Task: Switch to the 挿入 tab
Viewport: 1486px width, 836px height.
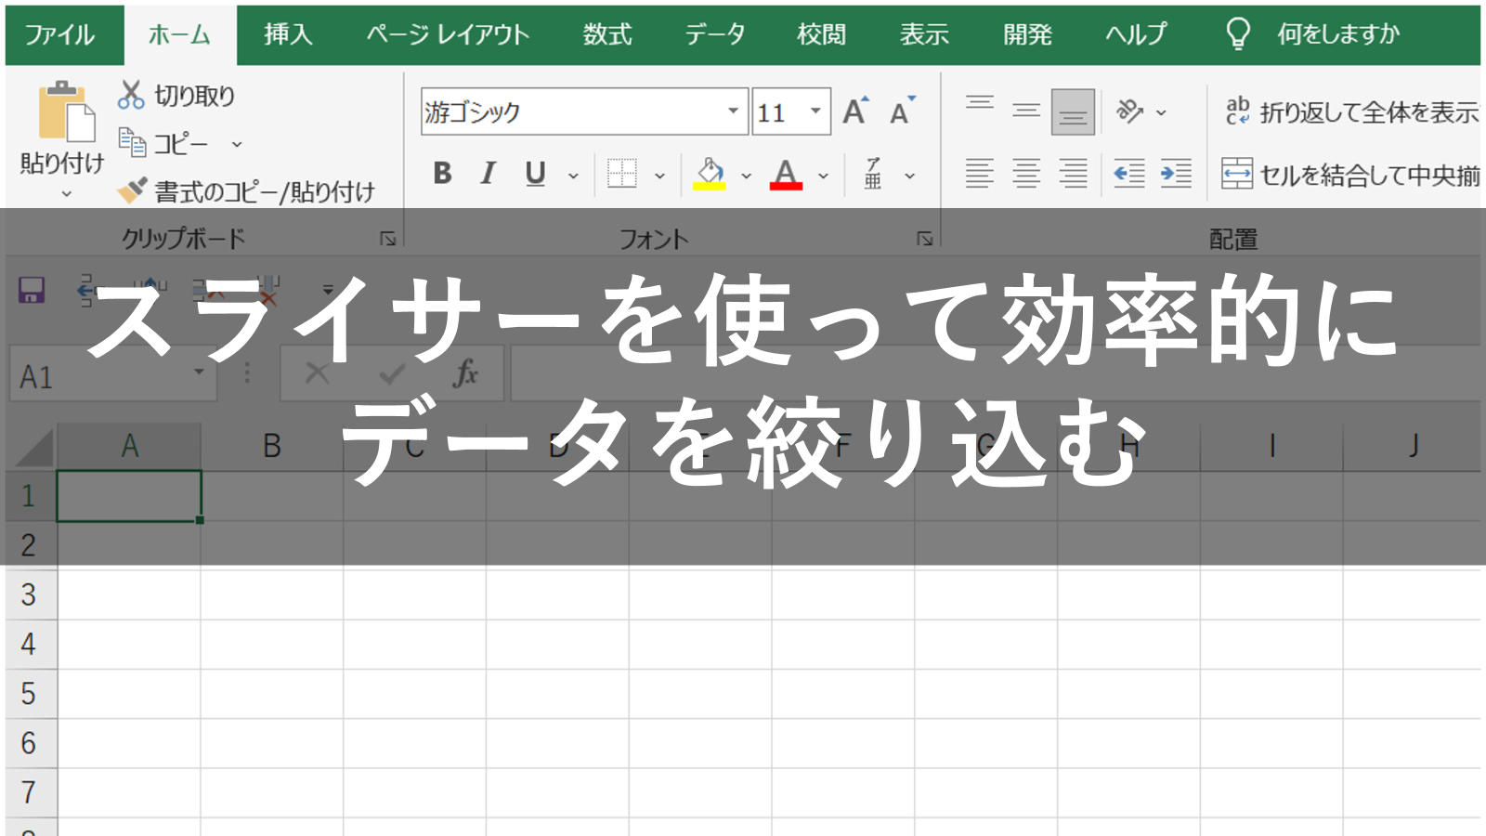Action: pos(288,34)
